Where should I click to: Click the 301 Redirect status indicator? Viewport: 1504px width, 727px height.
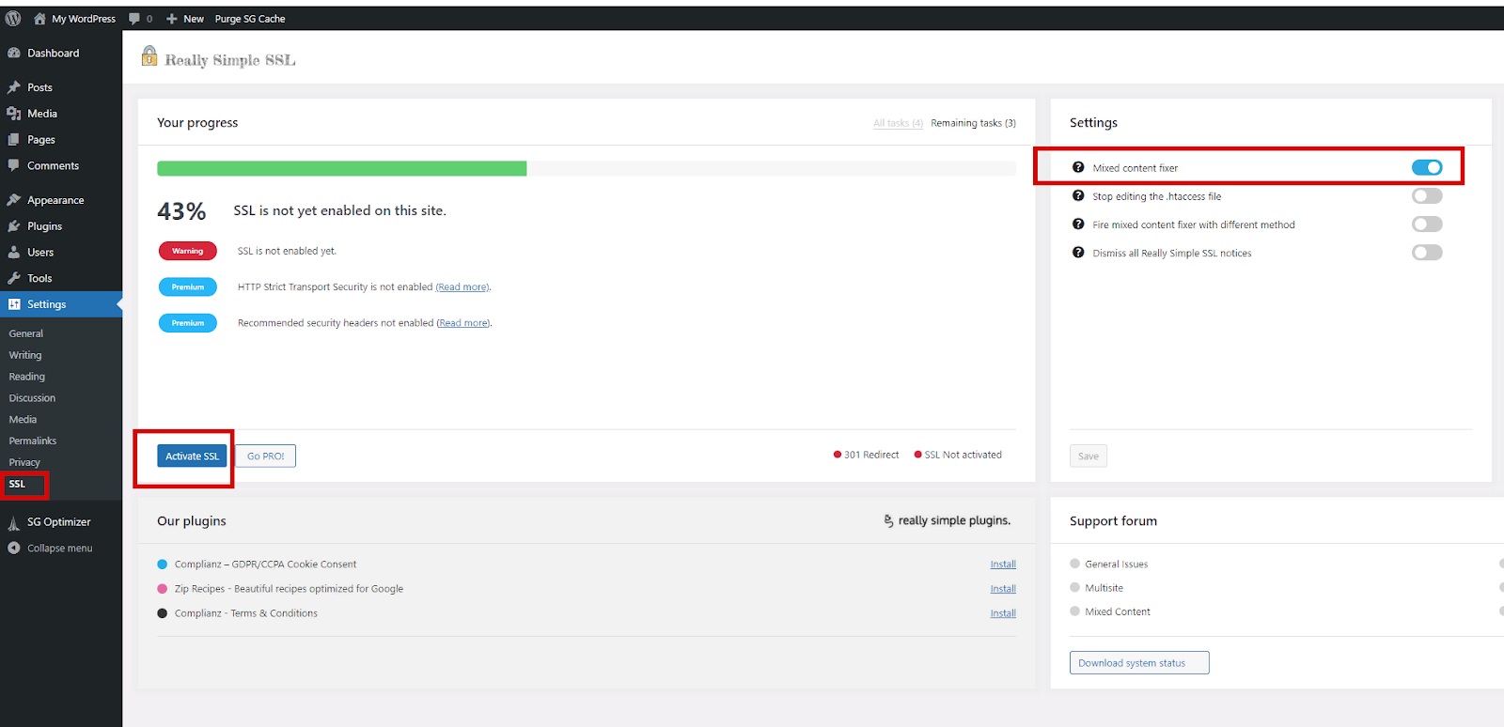pyautogui.click(x=866, y=455)
